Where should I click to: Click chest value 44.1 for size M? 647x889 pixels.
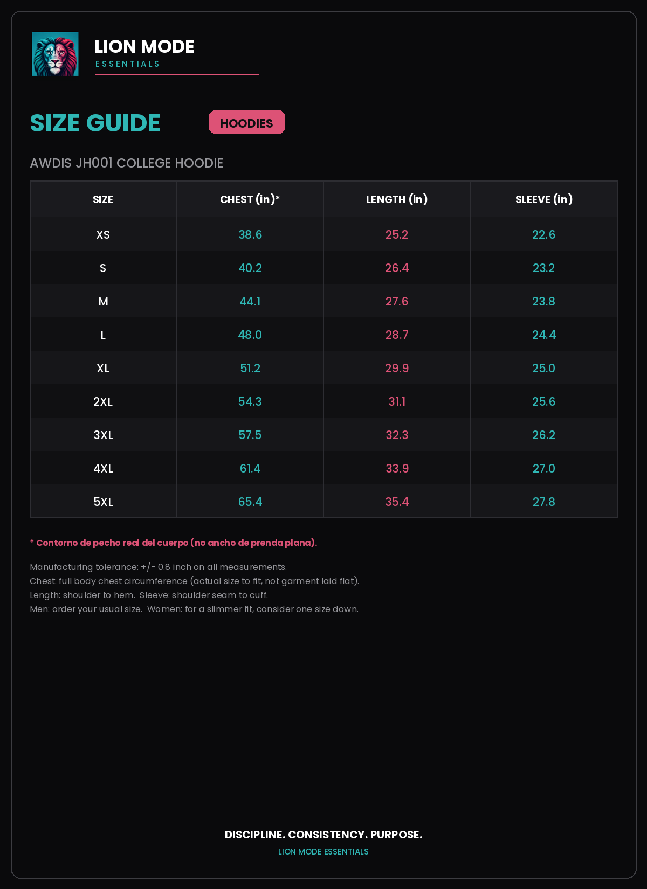point(250,302)
